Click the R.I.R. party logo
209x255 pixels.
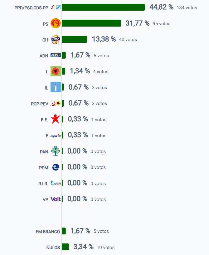click(56, 183)
